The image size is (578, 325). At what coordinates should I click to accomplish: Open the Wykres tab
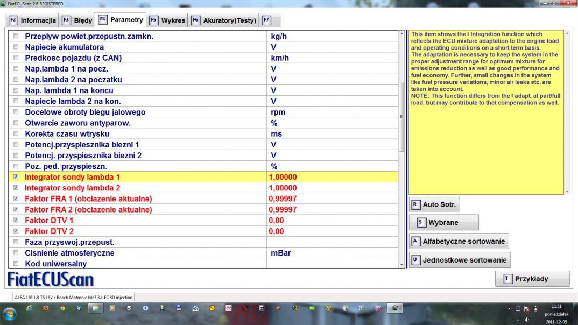[x=167, y=20]
